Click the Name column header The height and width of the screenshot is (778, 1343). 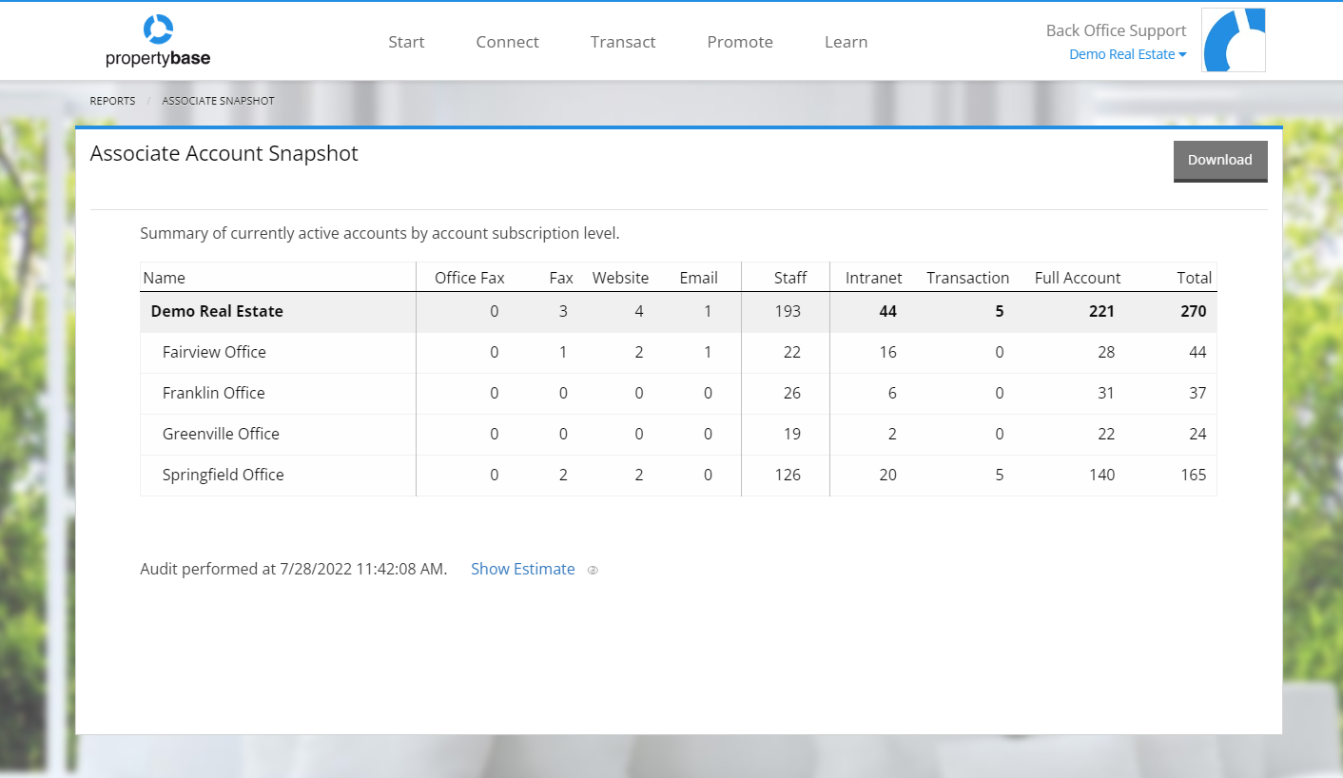pos(164,277)
